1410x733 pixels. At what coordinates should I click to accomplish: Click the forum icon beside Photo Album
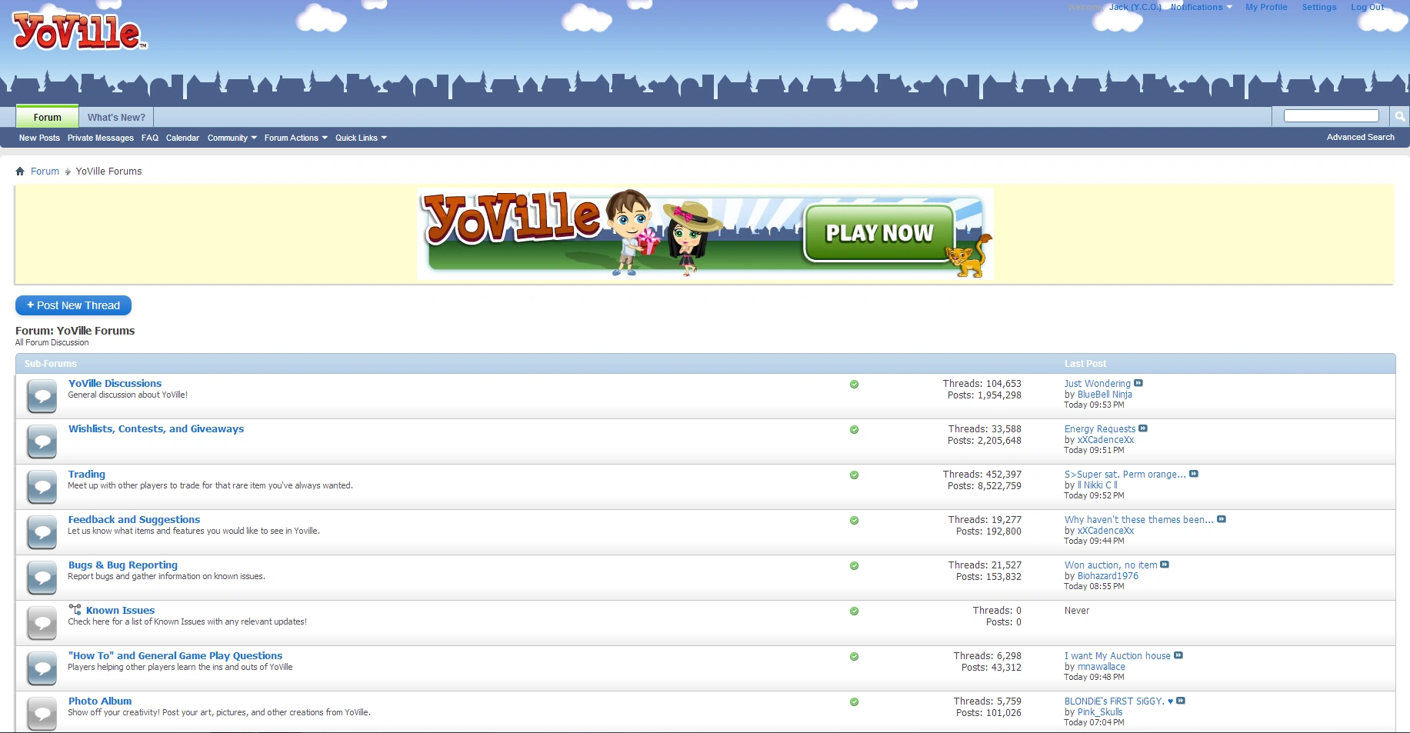42,714
